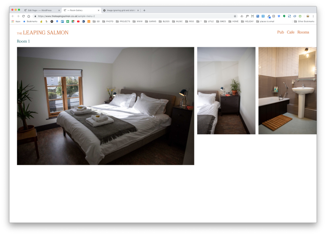This screenshot has width=326, height=235.
Task: Open the Chrome profile avatar
Action: (x=308, y=16)
